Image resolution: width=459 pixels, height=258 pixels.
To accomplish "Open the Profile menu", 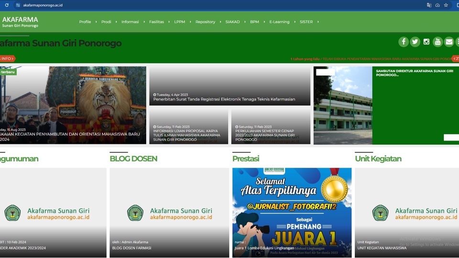I will (x=85, y=21).
